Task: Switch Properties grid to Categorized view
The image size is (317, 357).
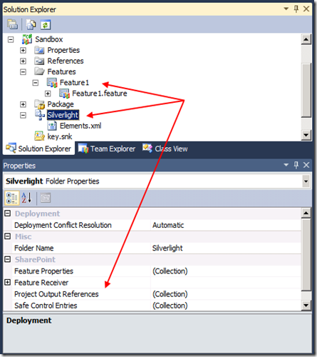Action: 11,198
